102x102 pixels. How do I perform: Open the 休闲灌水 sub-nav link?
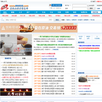[58, 16]
